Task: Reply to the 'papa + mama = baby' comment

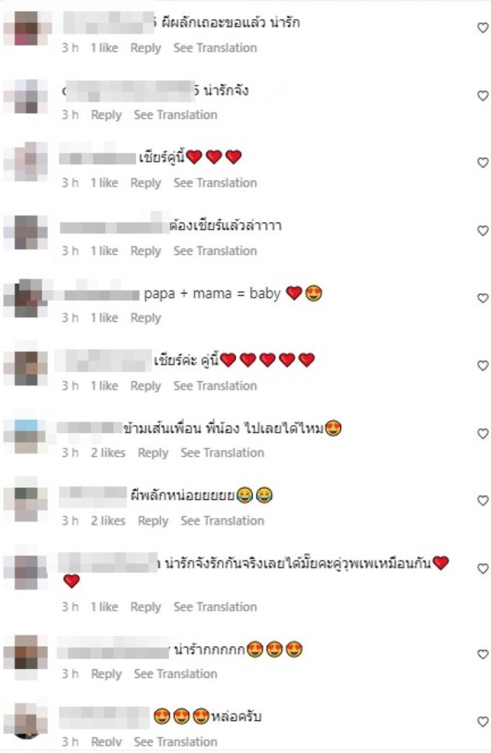Action: coord(146,318)
